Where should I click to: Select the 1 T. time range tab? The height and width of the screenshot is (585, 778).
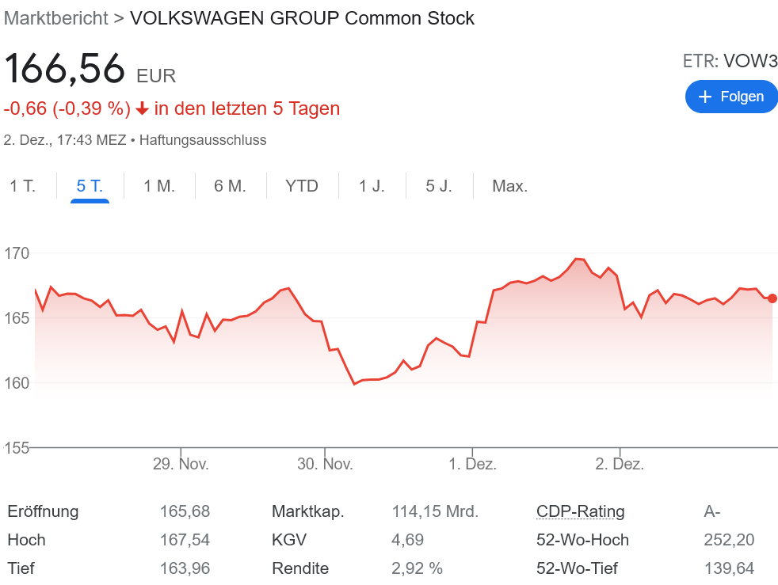[x=23, y=187]
